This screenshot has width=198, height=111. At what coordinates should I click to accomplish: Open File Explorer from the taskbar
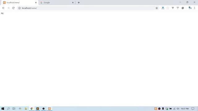(26, 109)
